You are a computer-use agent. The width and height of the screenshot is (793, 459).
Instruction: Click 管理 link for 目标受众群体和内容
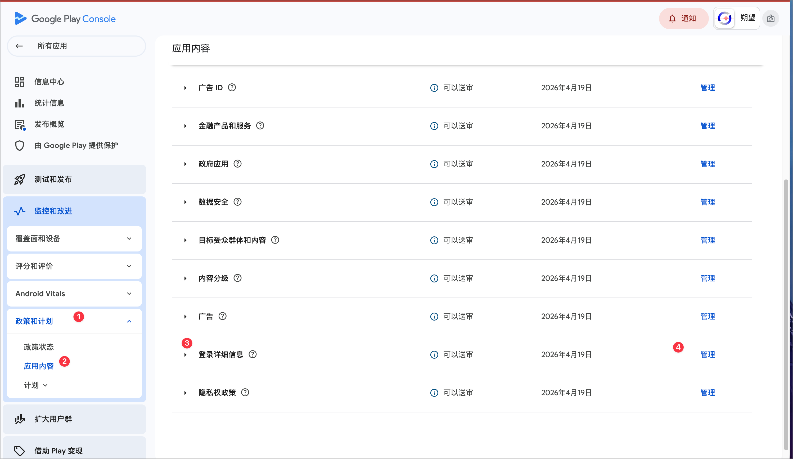[x=708, y=240]
